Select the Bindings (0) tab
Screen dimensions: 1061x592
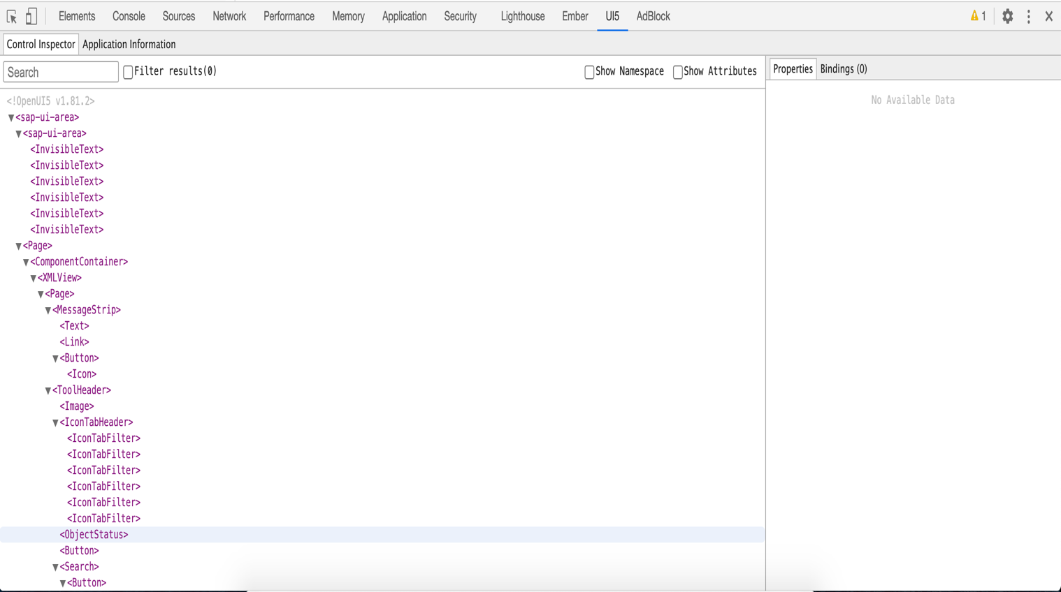point(844,68)
